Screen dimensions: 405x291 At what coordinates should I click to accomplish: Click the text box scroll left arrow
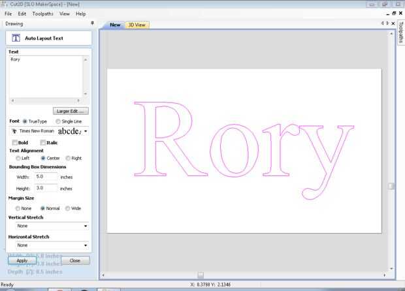(x=12, y=100)
